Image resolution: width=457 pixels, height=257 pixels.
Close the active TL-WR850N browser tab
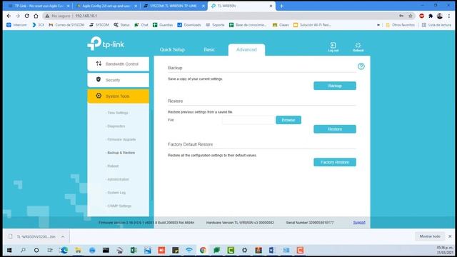pos(271,6)
